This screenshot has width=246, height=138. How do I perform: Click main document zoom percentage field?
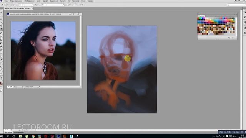click(7, 130)
